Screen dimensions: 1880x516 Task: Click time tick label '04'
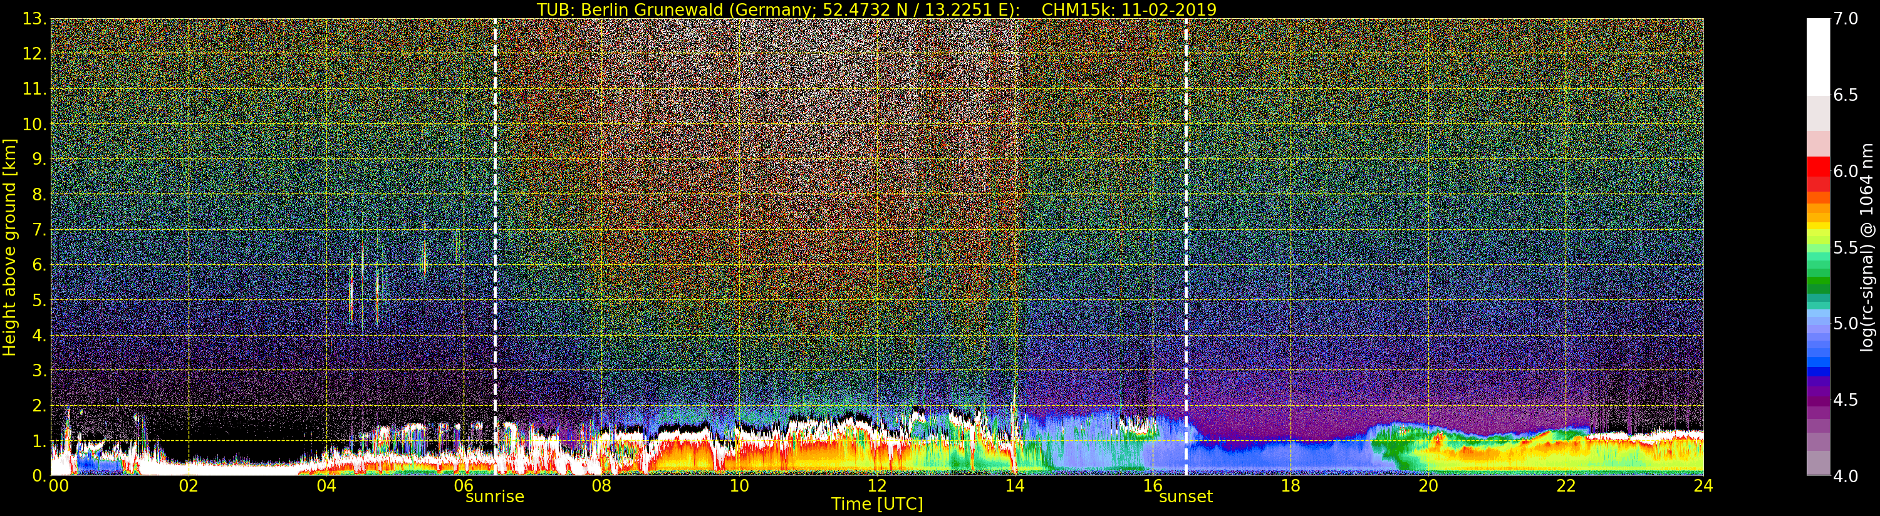[x=326, y=485]
